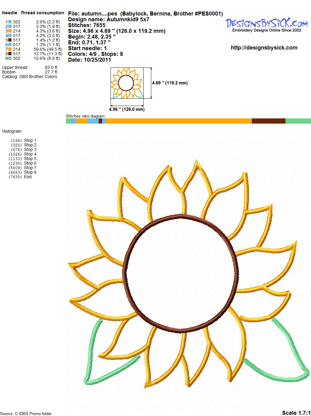The height and width of the screenshot is (416, 311).
Task: Click the large orange stitches ratio segment
Action: [x=179, y=121]
